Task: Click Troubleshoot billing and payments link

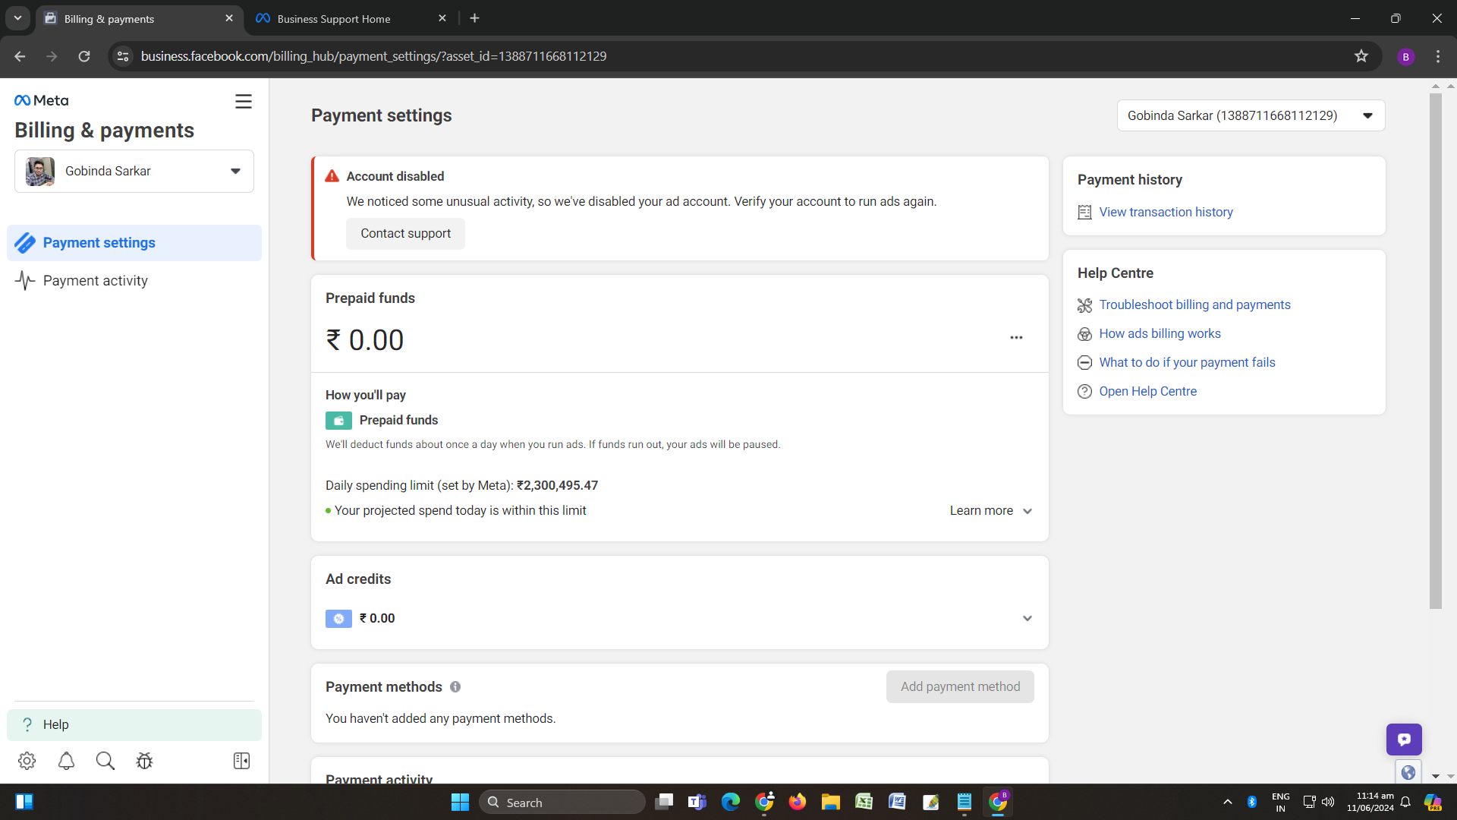Action: coord(1194,305)
